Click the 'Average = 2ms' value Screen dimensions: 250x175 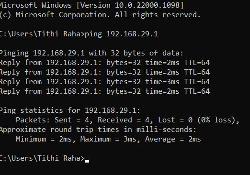173,139
